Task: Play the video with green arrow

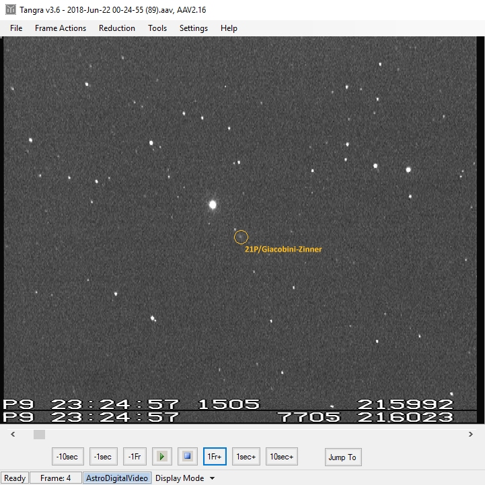Action: (161, 456)
